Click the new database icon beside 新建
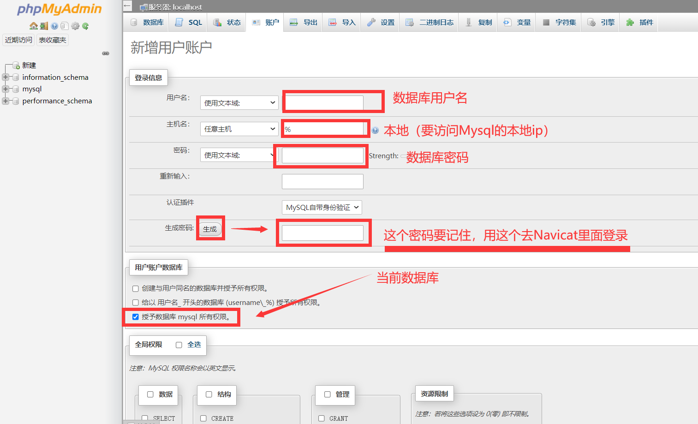 click(16, 66)
